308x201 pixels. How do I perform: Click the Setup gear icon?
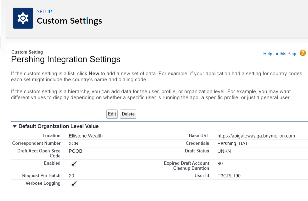click(x=23, y=18)
